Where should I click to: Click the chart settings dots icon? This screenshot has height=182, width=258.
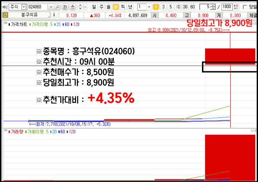236,7
